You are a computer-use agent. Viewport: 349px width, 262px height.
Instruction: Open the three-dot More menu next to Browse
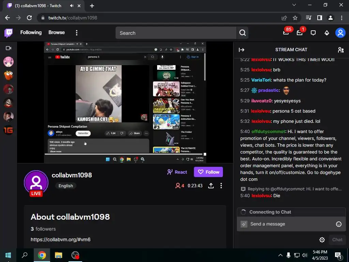pos(77,33)
